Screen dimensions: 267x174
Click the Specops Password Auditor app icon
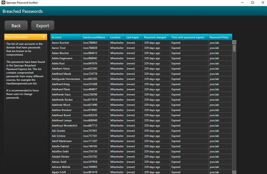[x=3, y=3]
